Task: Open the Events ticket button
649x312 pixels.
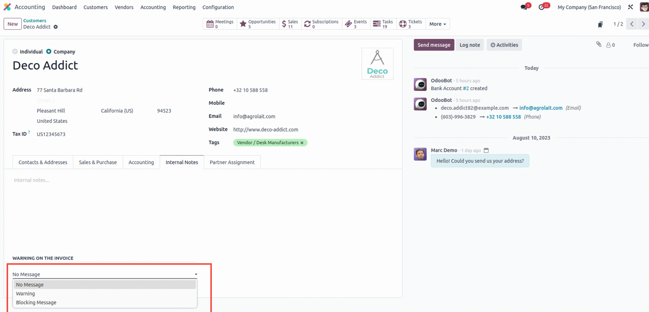Action: [x=356, y=24]
